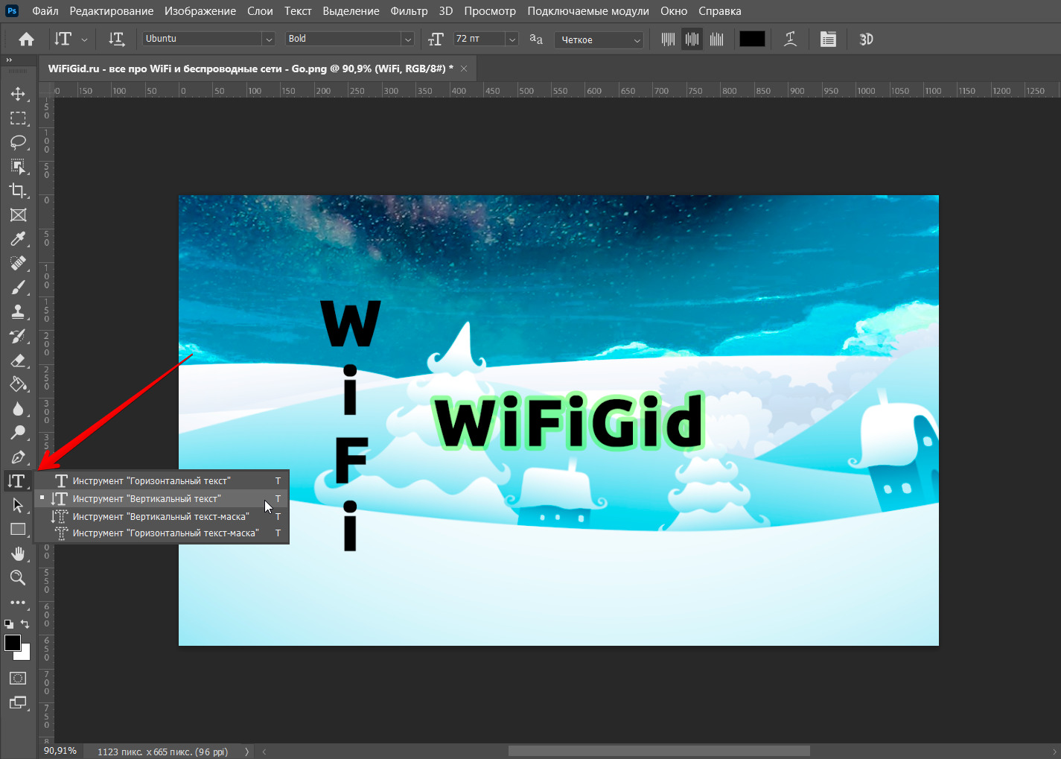Screen dimensions: 1061x759
Task: Select the Path Selection tool
Action: click(x=18, y=506)
